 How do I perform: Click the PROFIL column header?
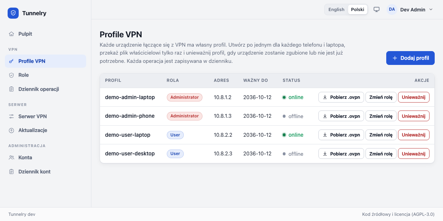pyautogui.click(x=113, y=80)
